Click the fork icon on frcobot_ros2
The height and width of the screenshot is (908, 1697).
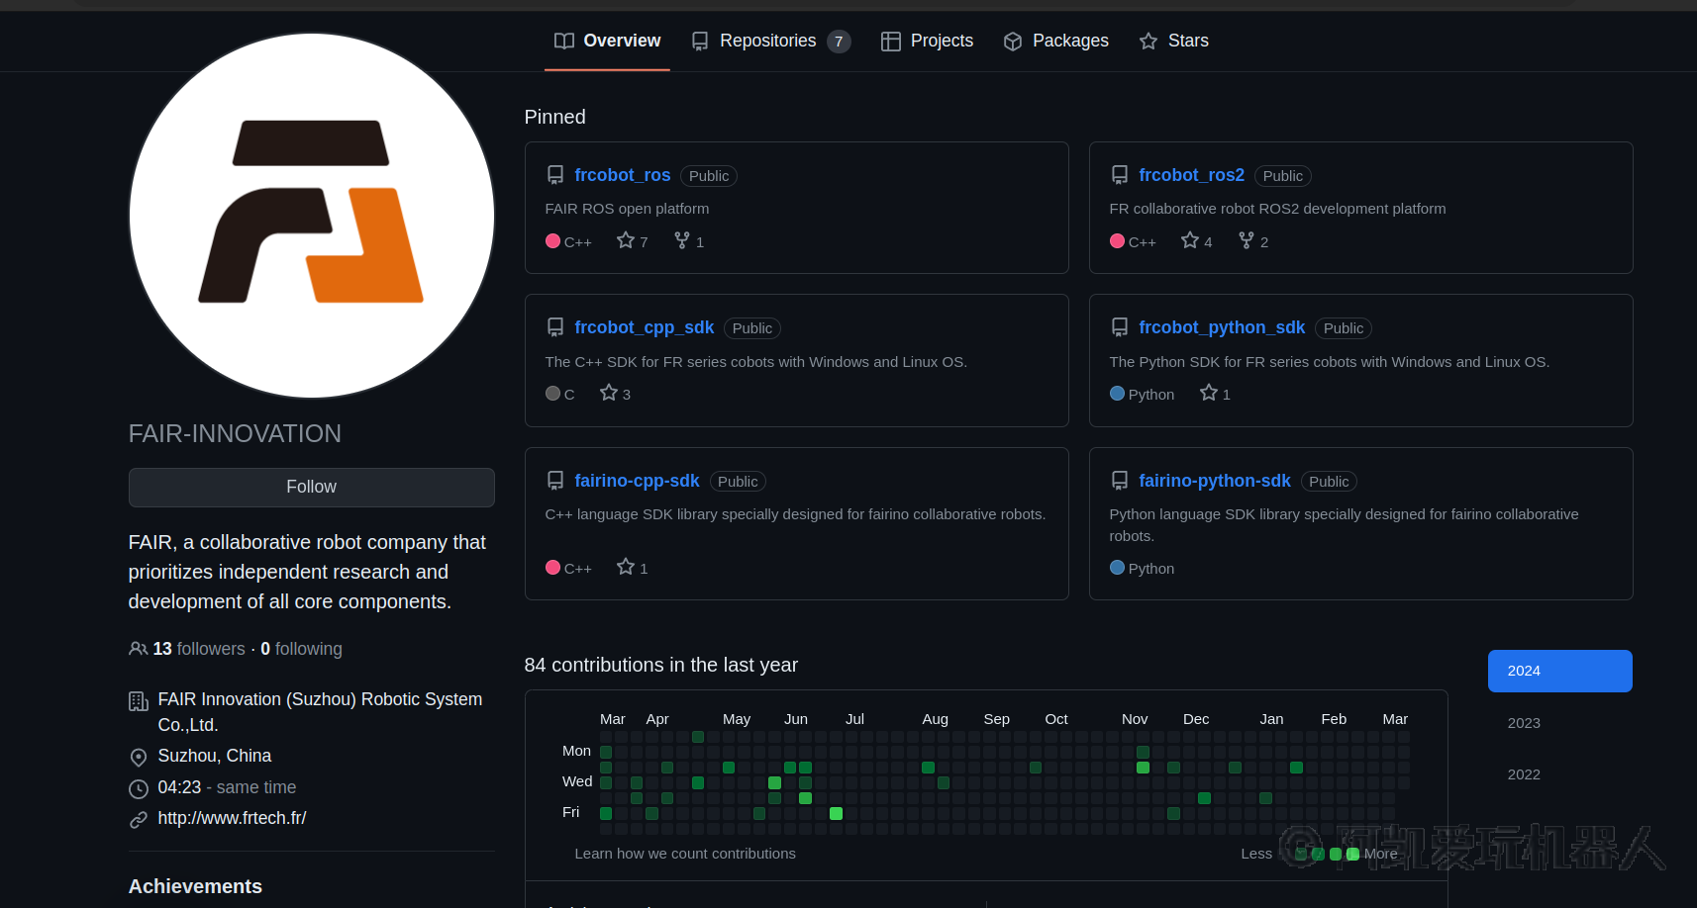click(x=1247, y=240)
